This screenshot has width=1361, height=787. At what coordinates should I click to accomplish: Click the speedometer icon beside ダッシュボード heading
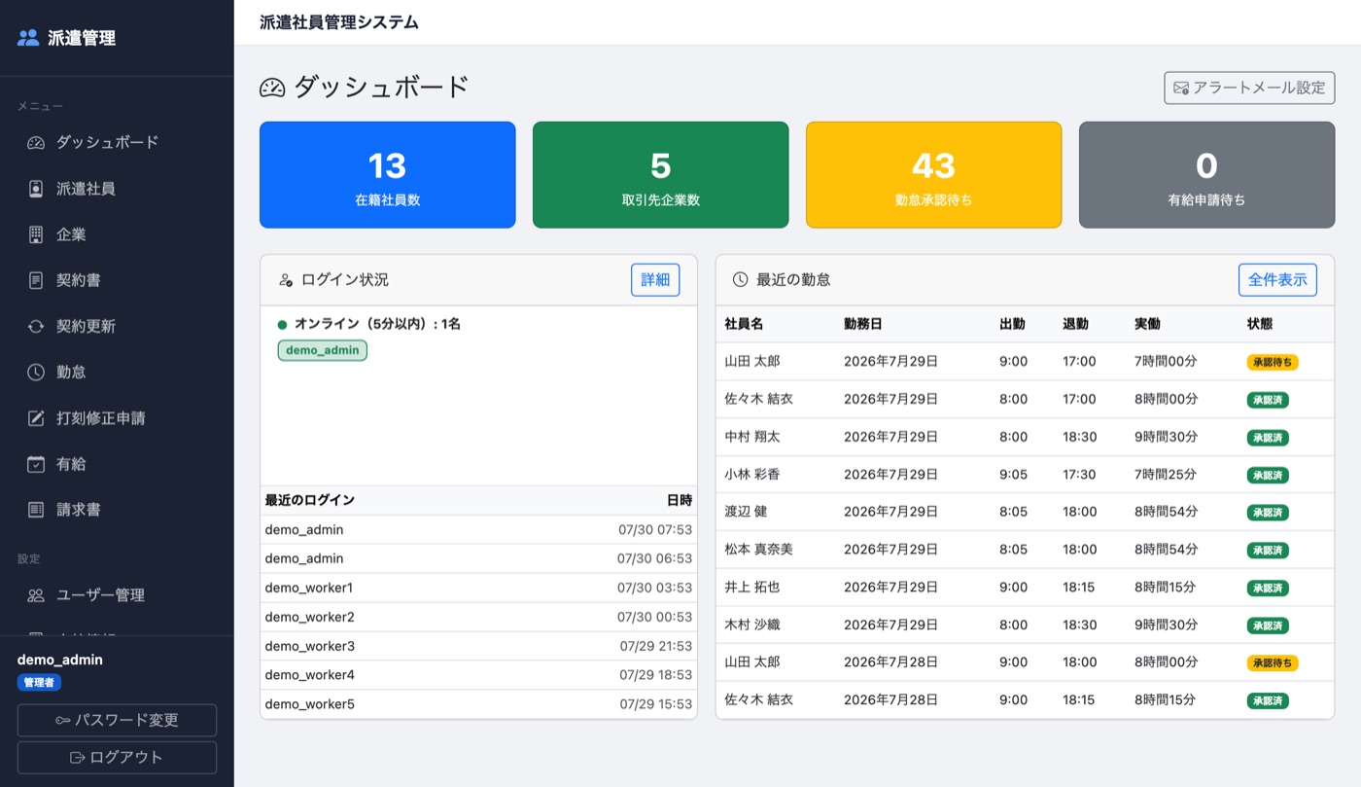272,88
